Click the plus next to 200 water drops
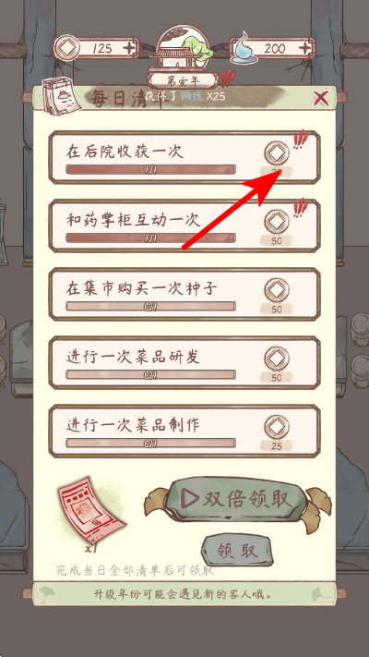 tap(304, 48)
